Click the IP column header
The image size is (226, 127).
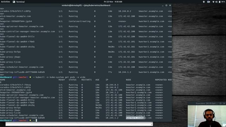pos(107,80)
